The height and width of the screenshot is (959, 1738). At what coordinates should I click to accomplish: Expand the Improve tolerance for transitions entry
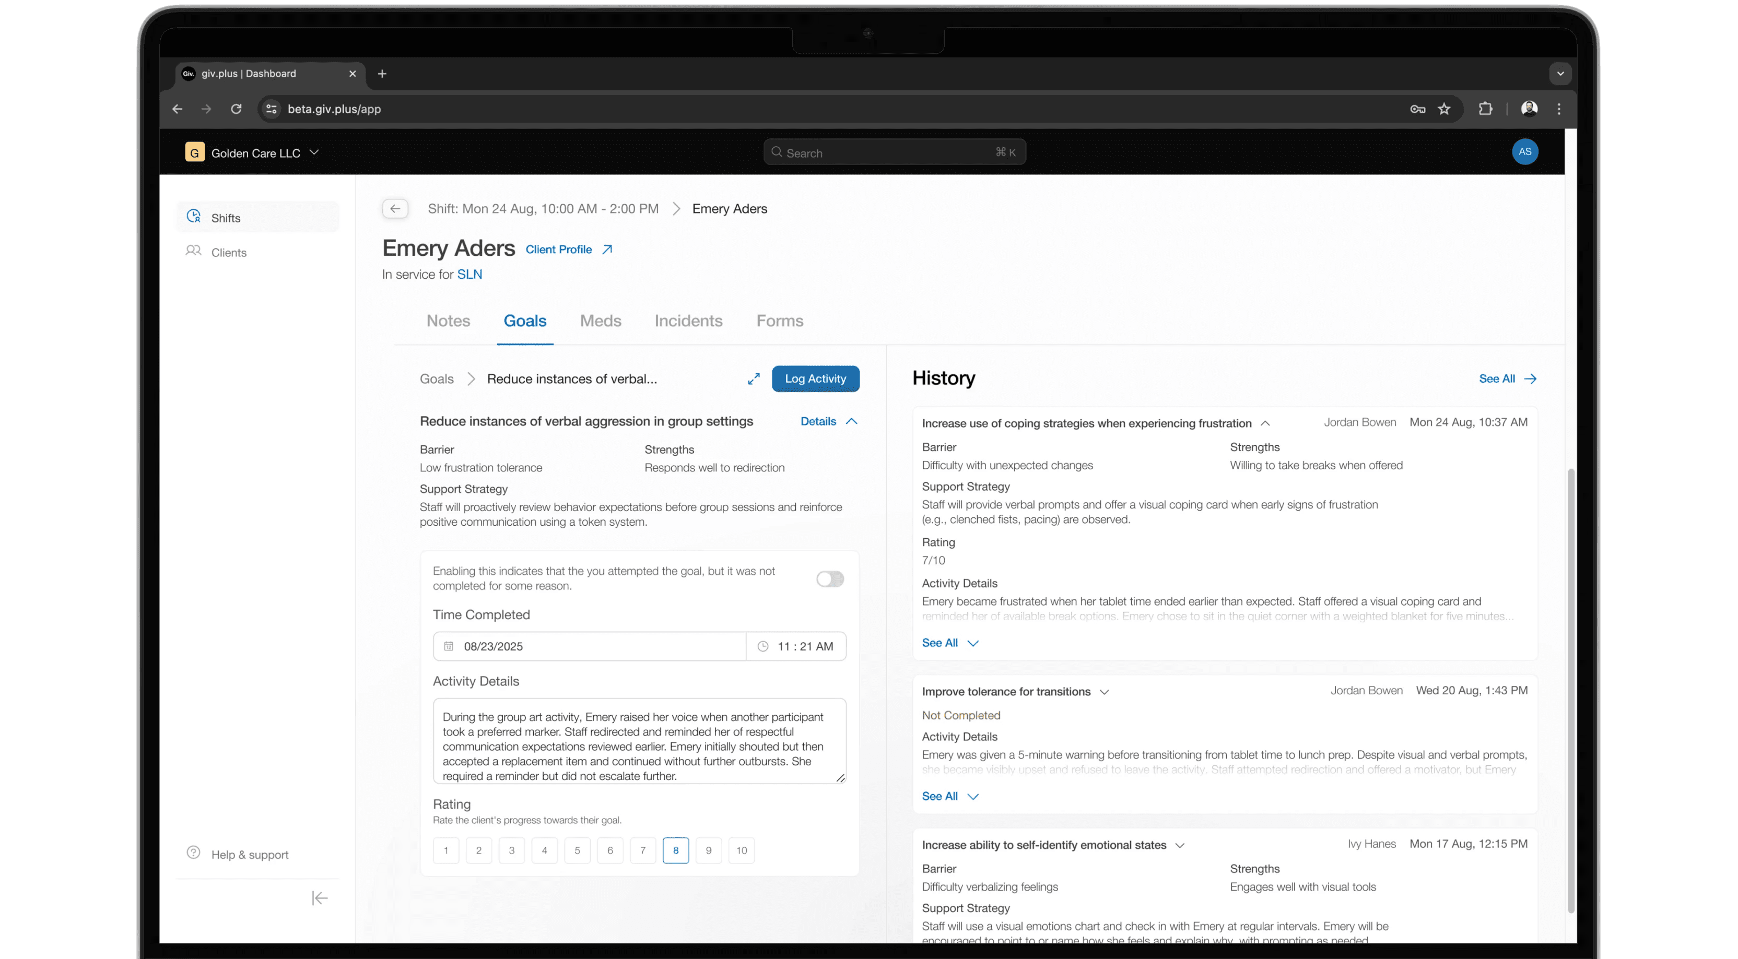(x=1104, y=692)
